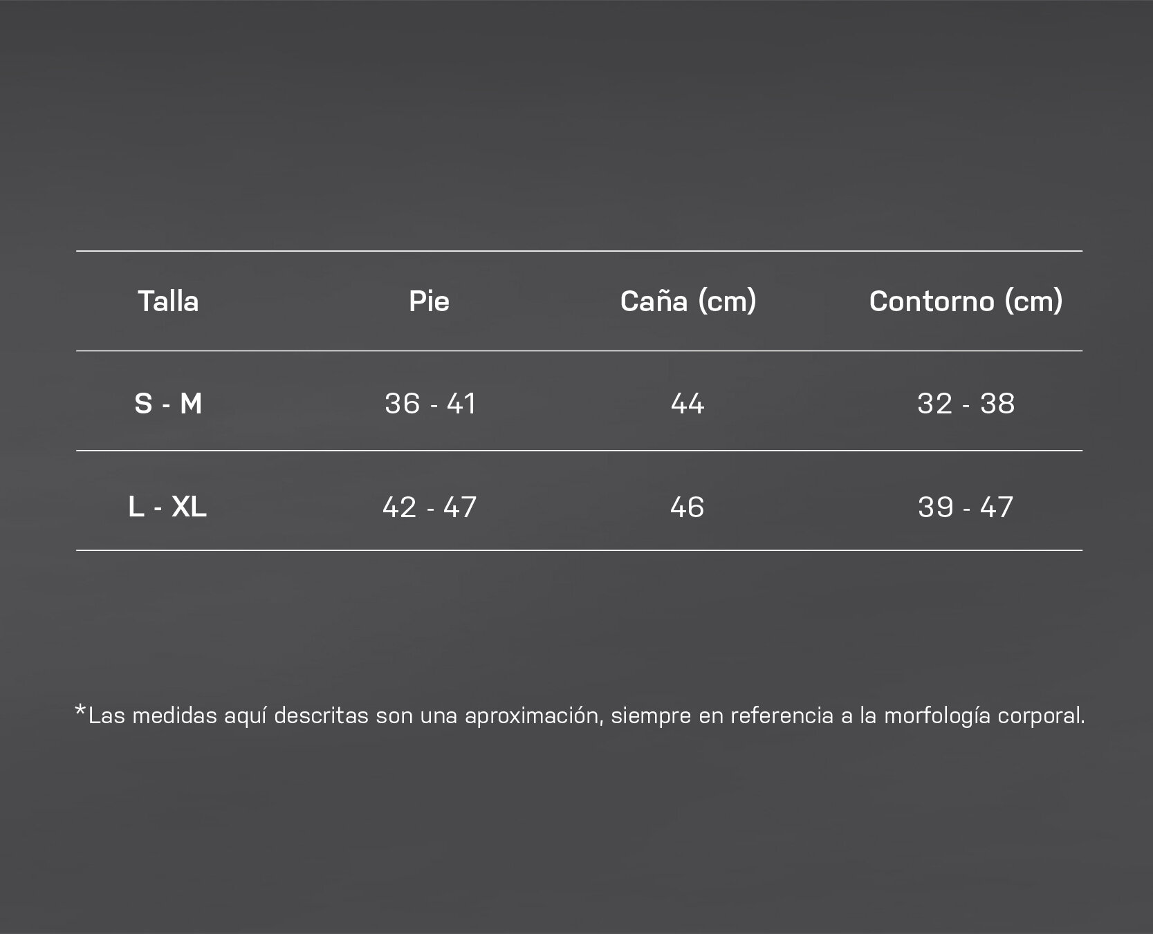Click the Caña value 44
The width and height of the screenshot is (1153, 934).
pos(688,403)
